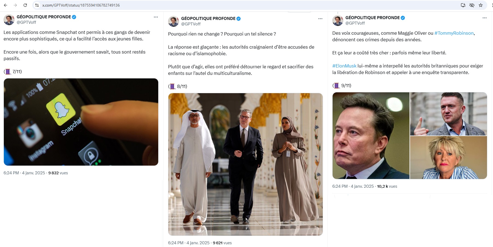The height and width of the screenshot is (247, 493).
Task: Open the site information icon in address bar
Action: click(x=37, y=5)
